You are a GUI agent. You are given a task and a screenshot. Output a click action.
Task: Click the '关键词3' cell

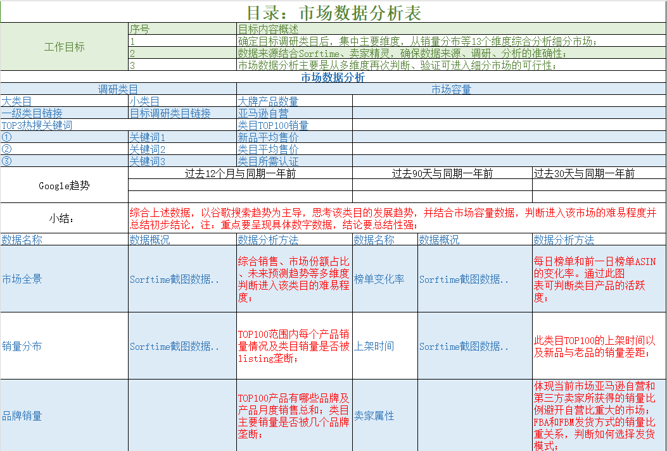pyautogui.click(x=182, y=161)
